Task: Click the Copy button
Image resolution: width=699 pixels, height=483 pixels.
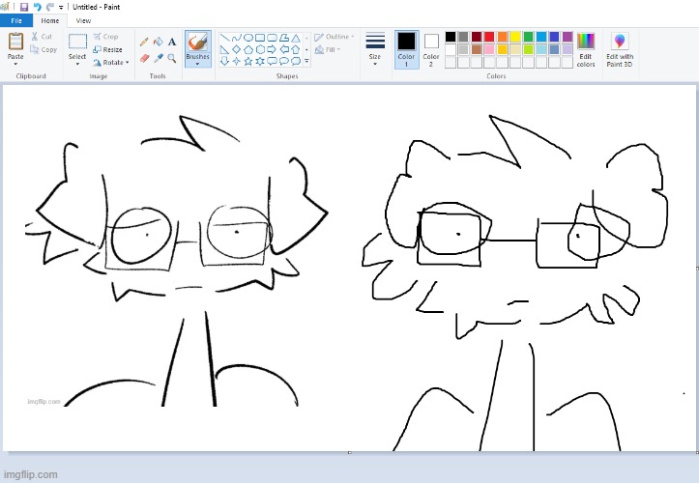Action: (x=44, y=49)
